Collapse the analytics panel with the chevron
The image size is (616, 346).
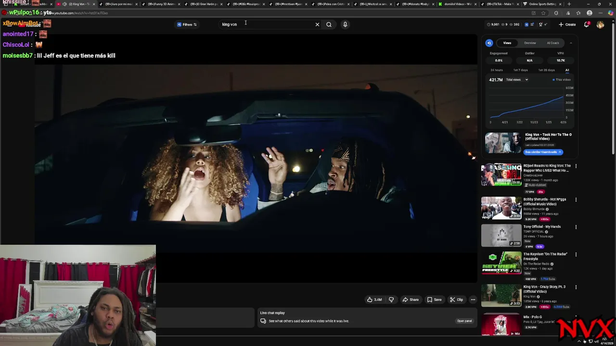coord(571,43)
